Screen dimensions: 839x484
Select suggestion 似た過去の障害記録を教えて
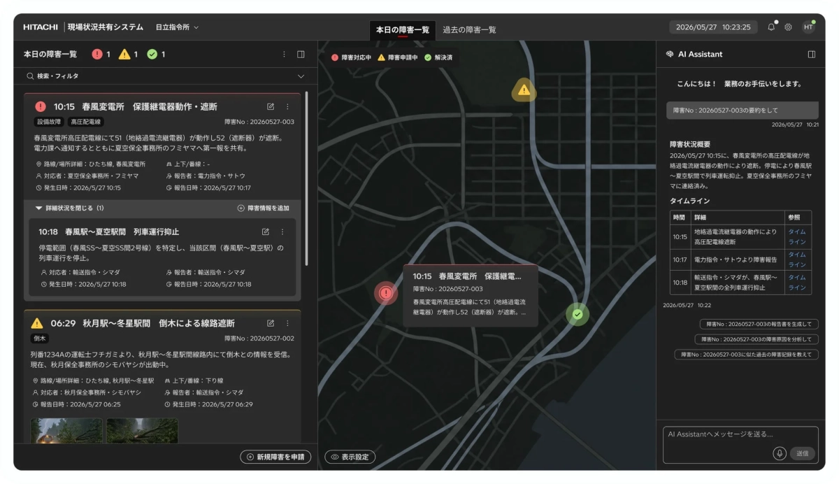tap(746, 355)
